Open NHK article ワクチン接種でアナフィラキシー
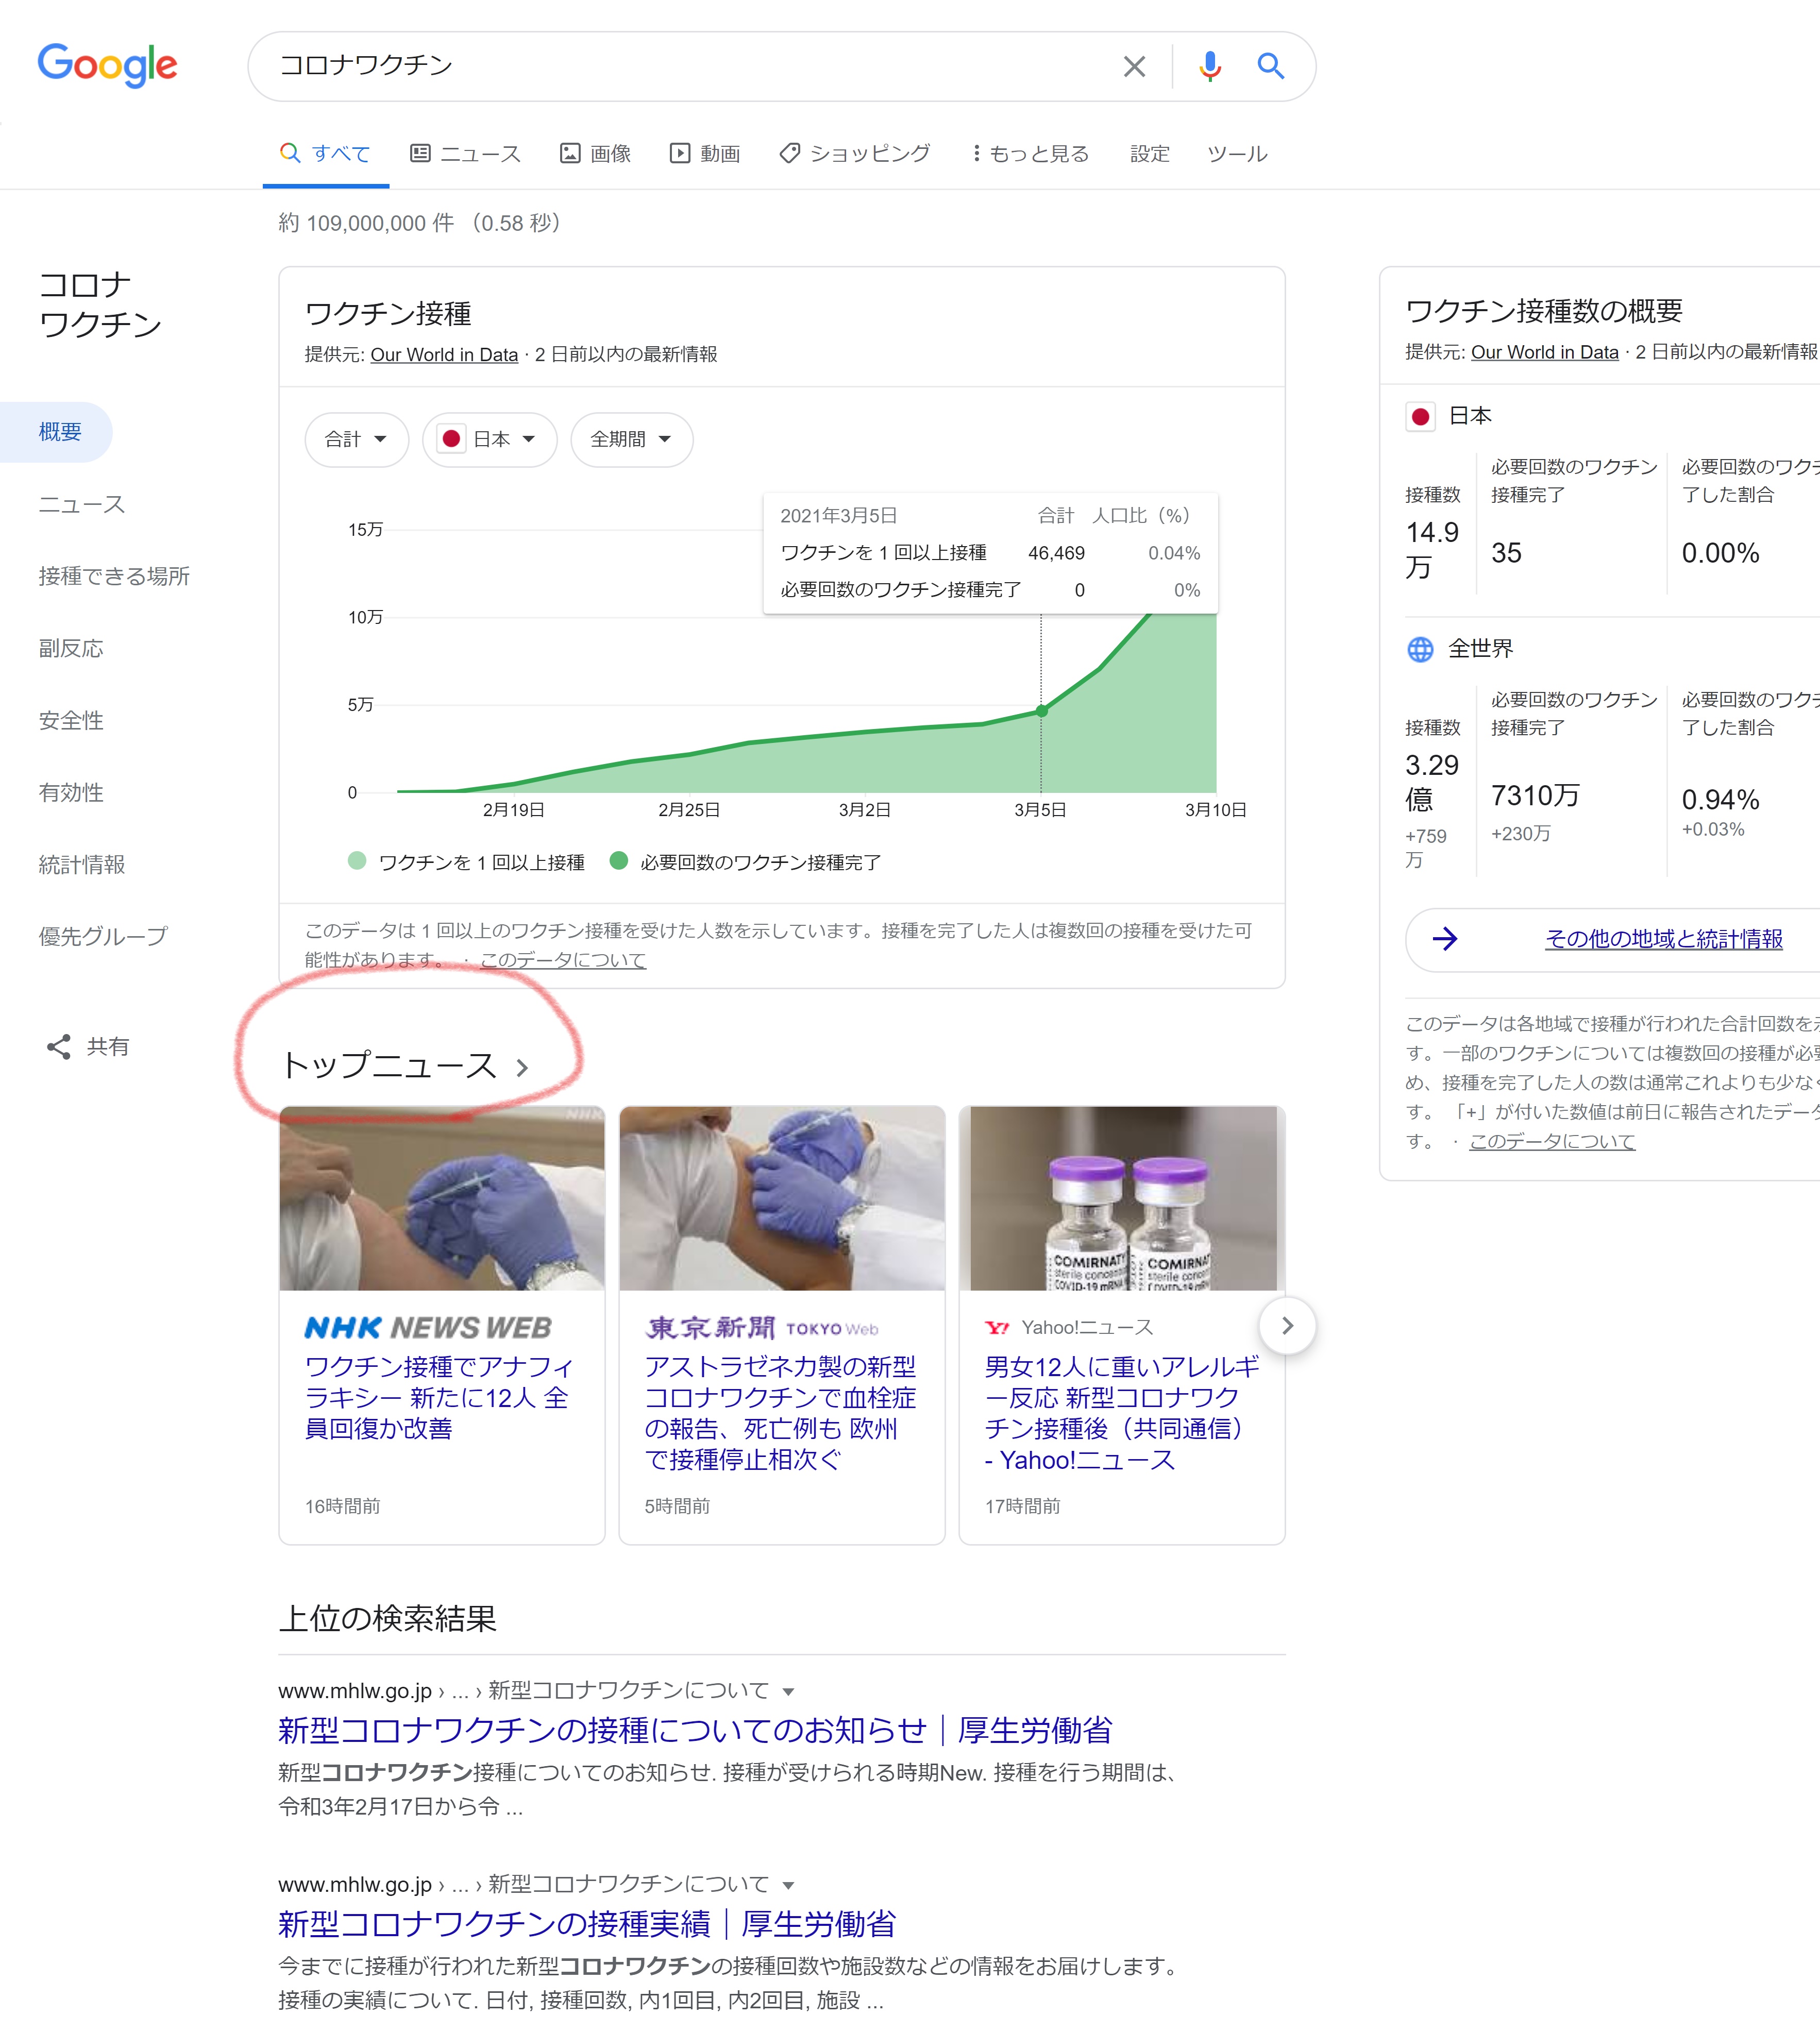This screenshot has width=1820, height=2032. [x=439, y=1398]
